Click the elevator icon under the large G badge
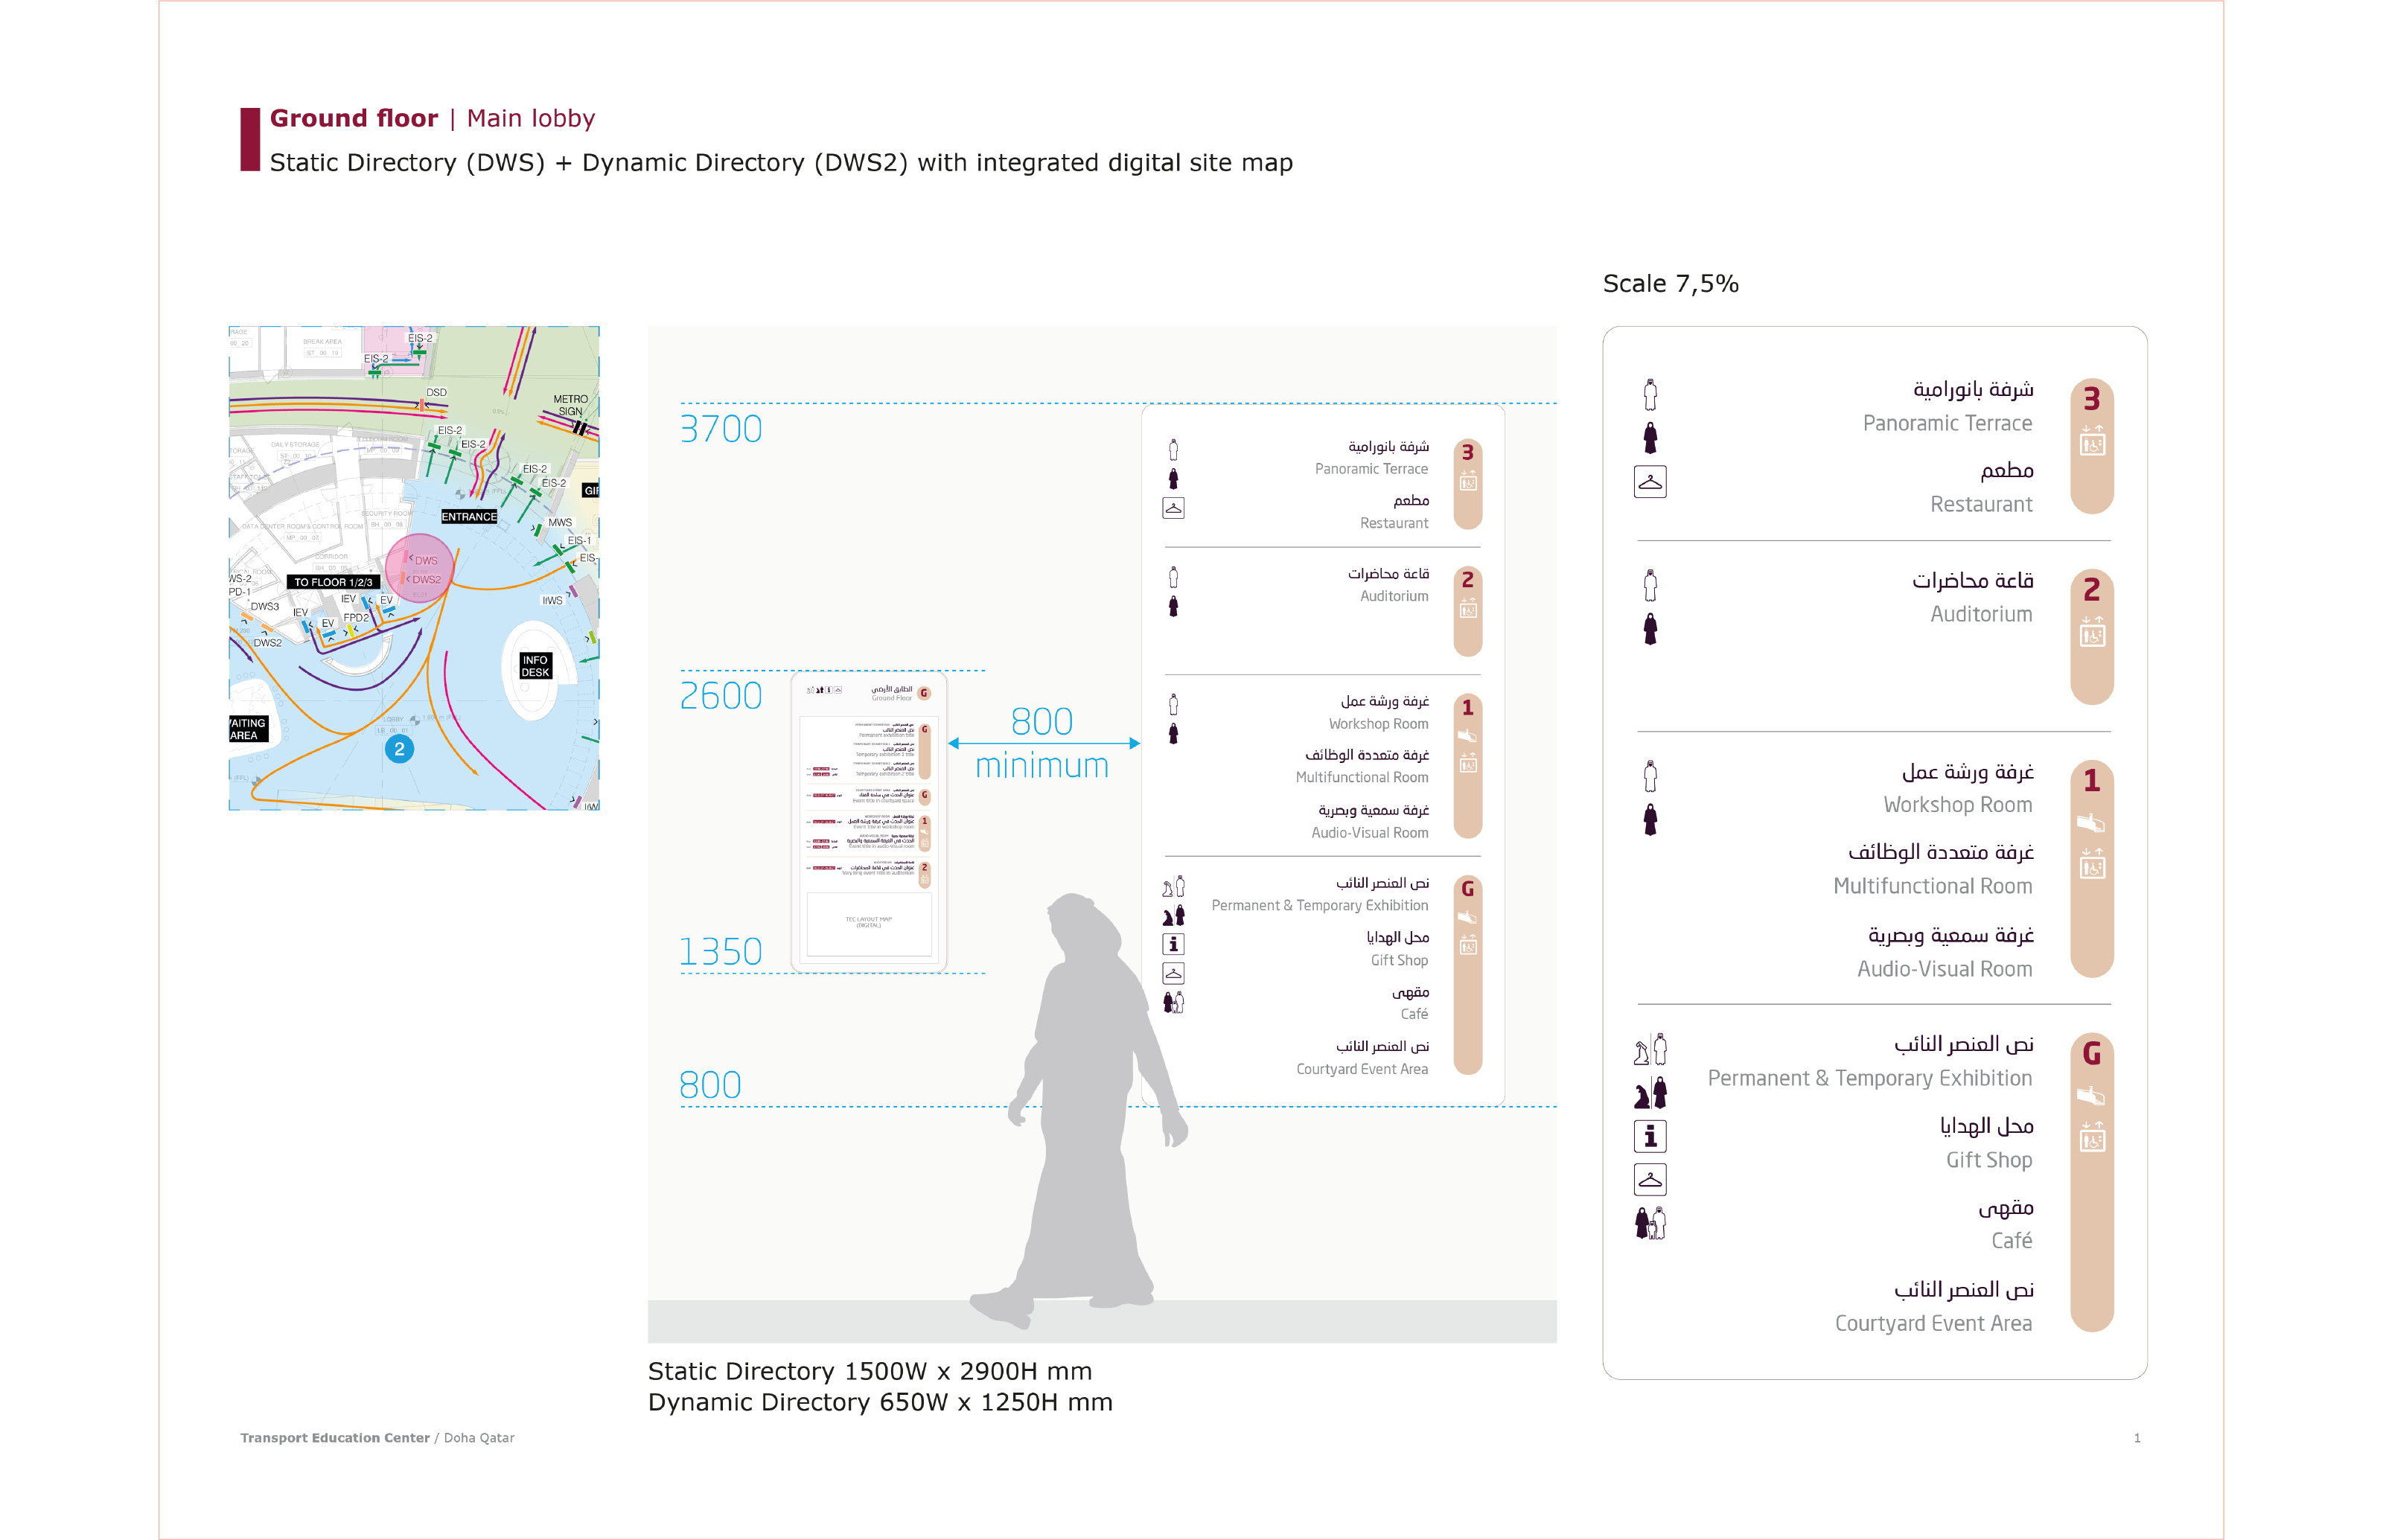2383x1540 pixels. (2092, 1137)
